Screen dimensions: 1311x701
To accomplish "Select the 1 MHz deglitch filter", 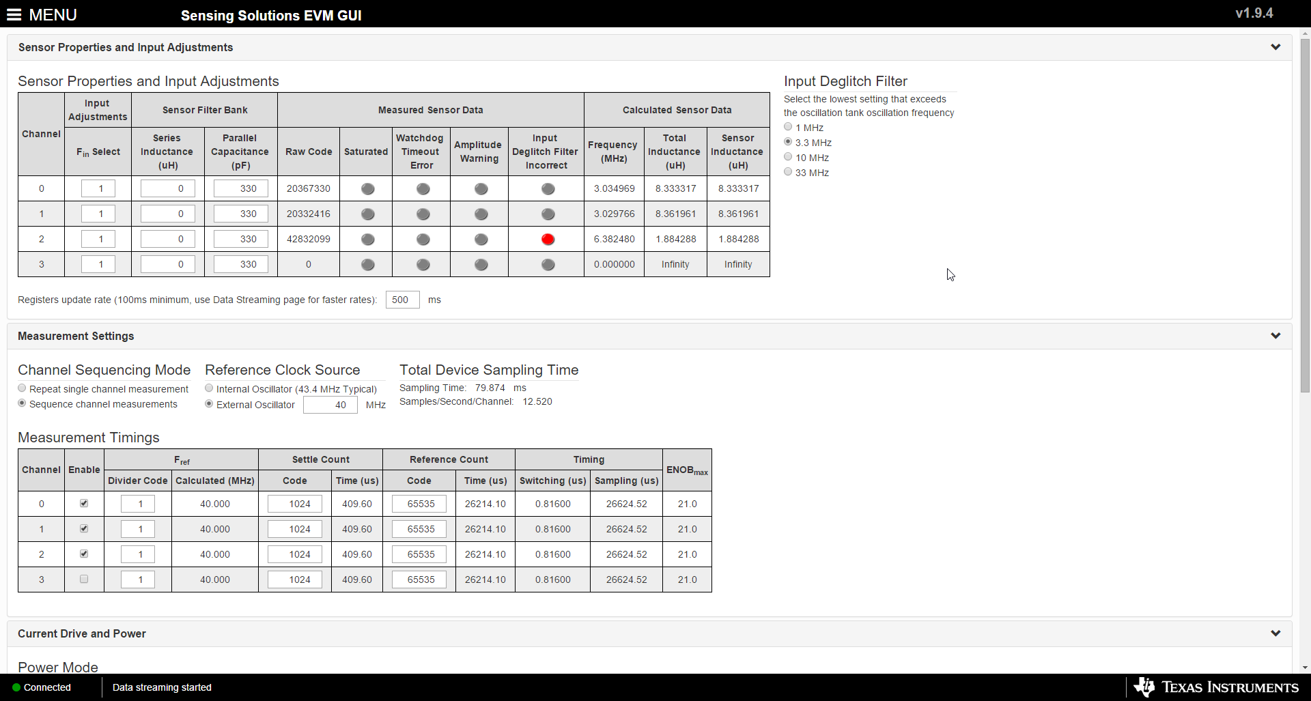I will click(x=788, y=127).
